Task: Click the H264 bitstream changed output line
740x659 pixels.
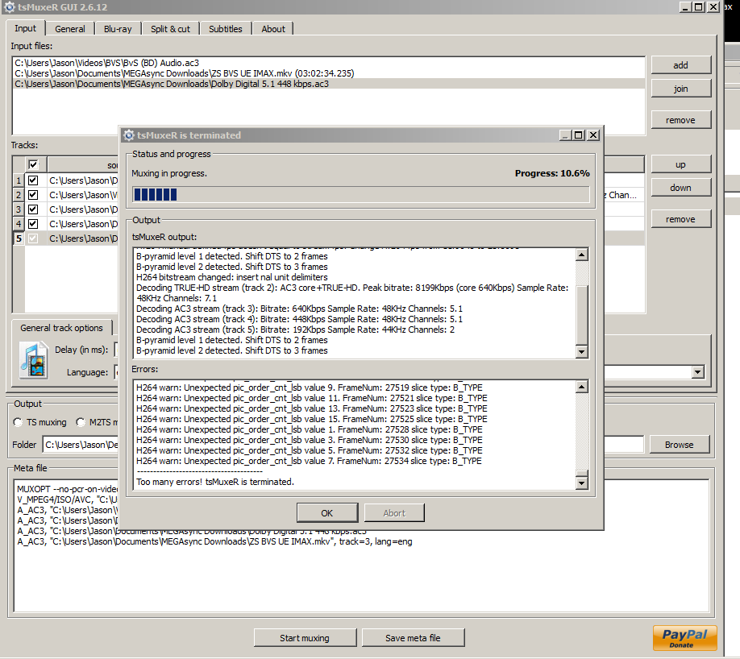Action: [x=231, y=277]
